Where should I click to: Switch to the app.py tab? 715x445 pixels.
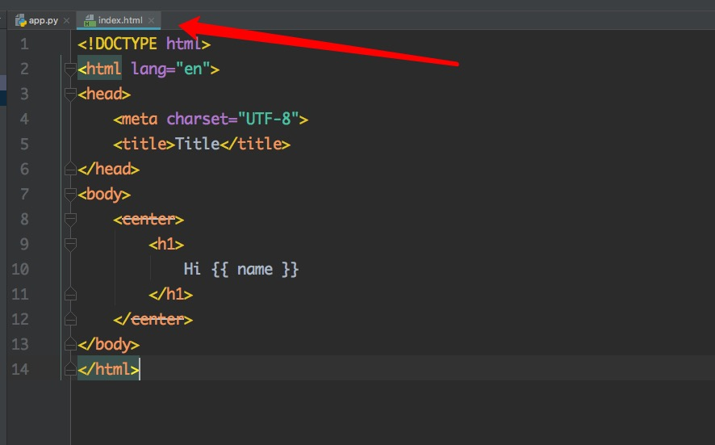[x=43, y=20]
